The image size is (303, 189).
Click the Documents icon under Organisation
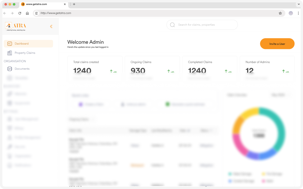pyautogui.click(x=9, y=69)
